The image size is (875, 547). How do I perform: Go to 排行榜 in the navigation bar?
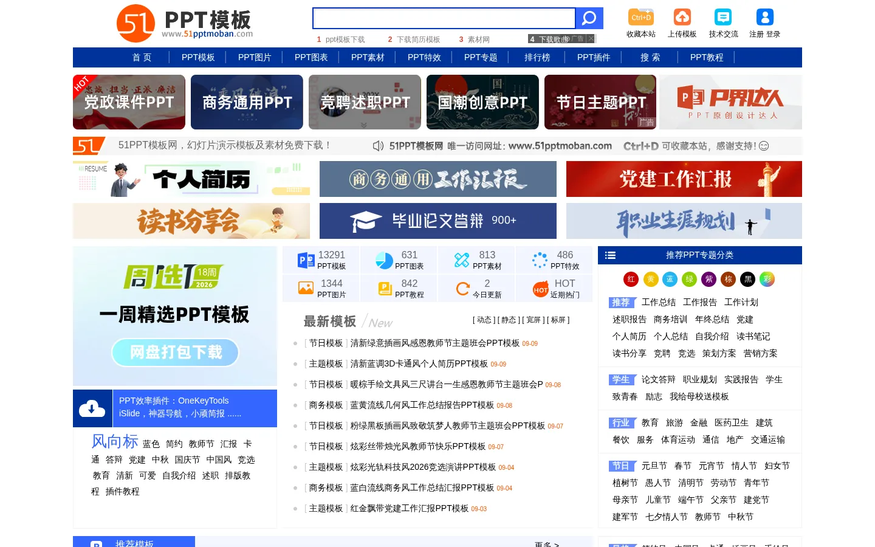point(537,57)
